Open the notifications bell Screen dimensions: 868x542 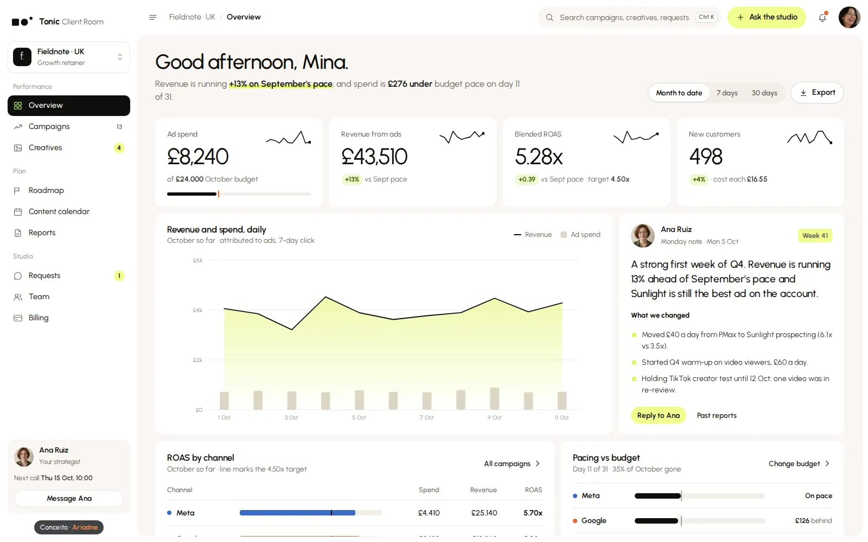pos(822,17)
